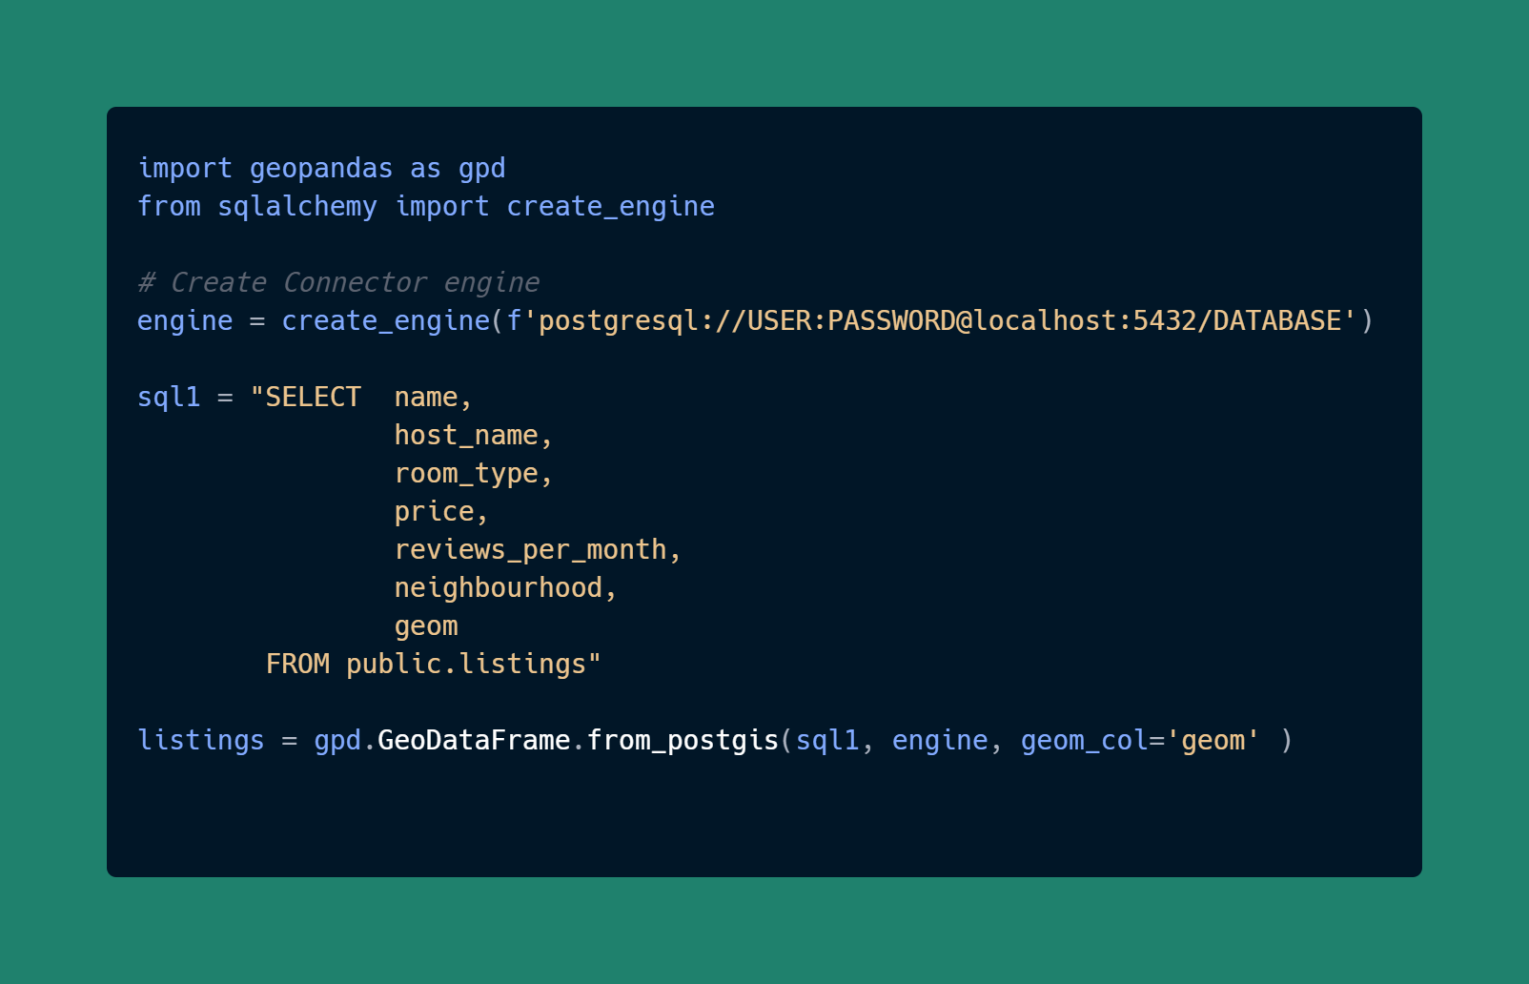Click the neighbourhood column in query
The width and height of the screenshot is (1529, 984).
coord(499,588)
